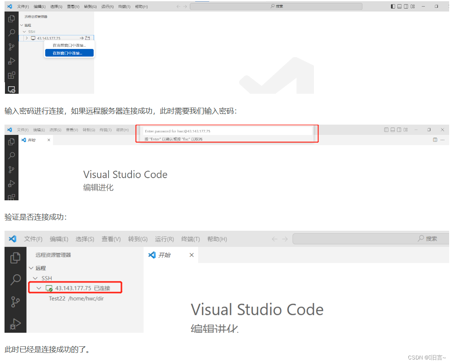Open Explorer icon in top screenshot's activity bar
The image size is (452, 364).
coord(12,19)
